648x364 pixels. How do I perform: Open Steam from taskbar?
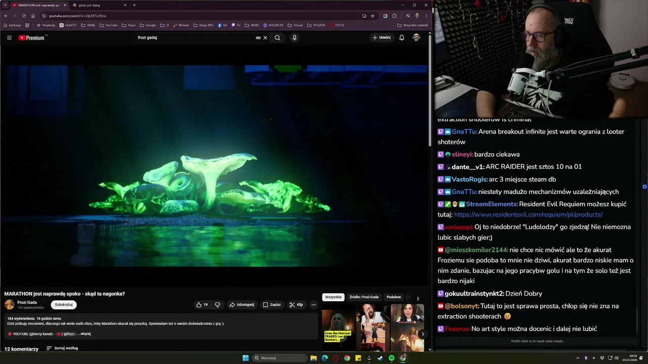click(x=380, y=358)
